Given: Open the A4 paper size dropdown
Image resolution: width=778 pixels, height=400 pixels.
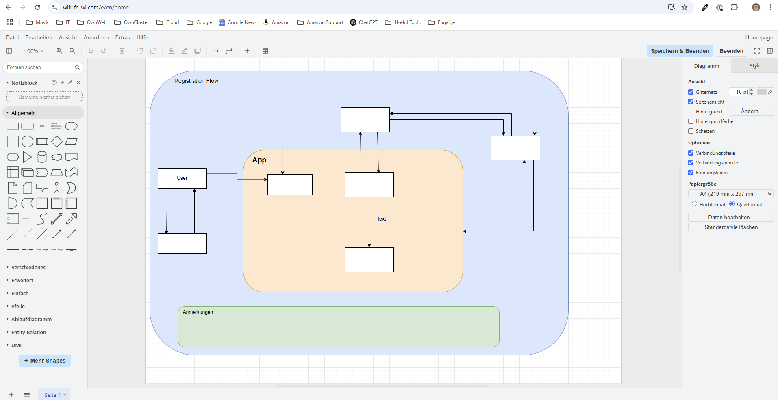Looking at the screenshot, I should pos(730,194).
